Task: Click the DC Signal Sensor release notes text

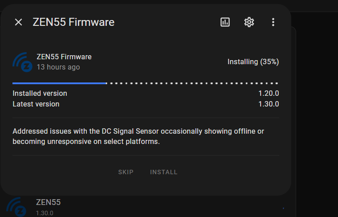Action: [x=138, y=136]
